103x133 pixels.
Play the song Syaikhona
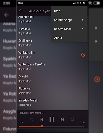tap(52, 43)
